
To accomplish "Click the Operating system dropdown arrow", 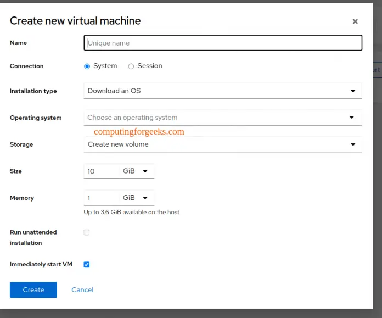I will coord(352,118).
